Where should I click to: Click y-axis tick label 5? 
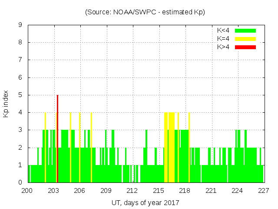tap(20, 95)
